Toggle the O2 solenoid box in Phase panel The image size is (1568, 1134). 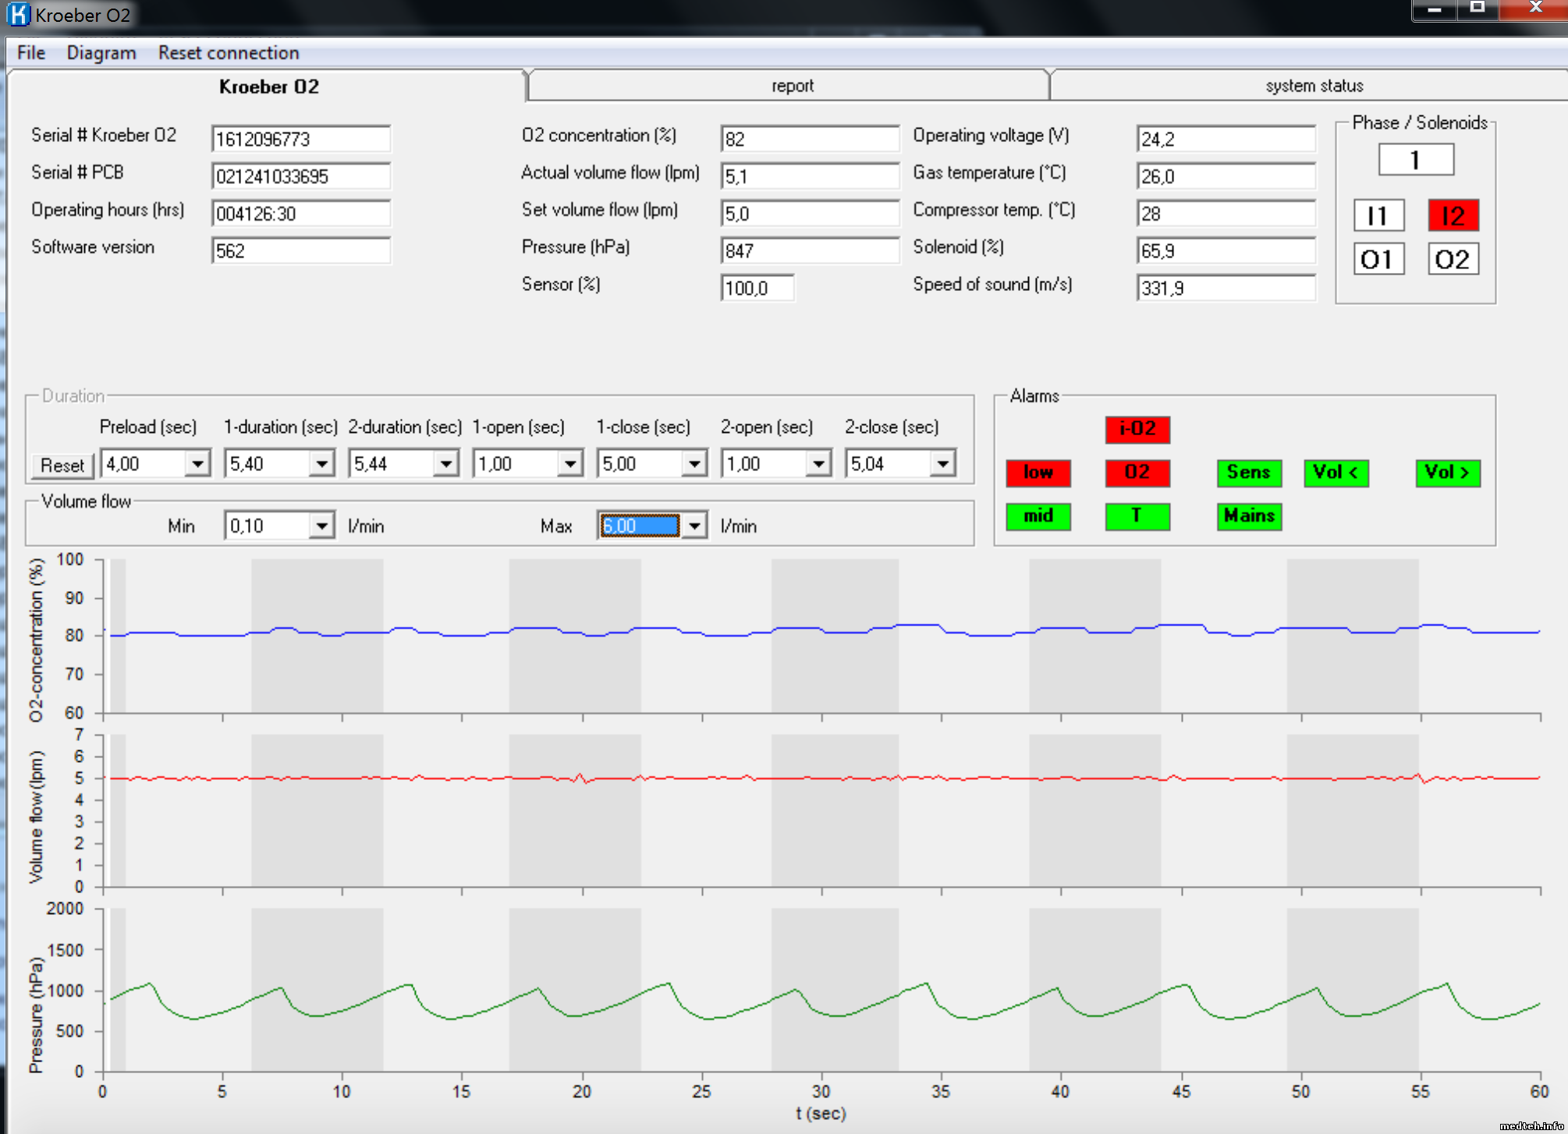point(1453,259)
